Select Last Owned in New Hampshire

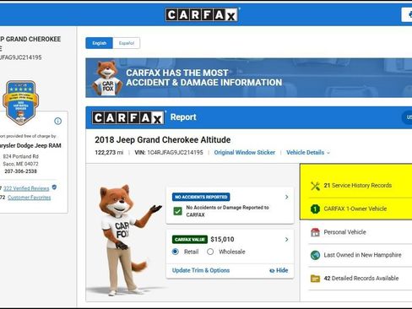point(362,255)
